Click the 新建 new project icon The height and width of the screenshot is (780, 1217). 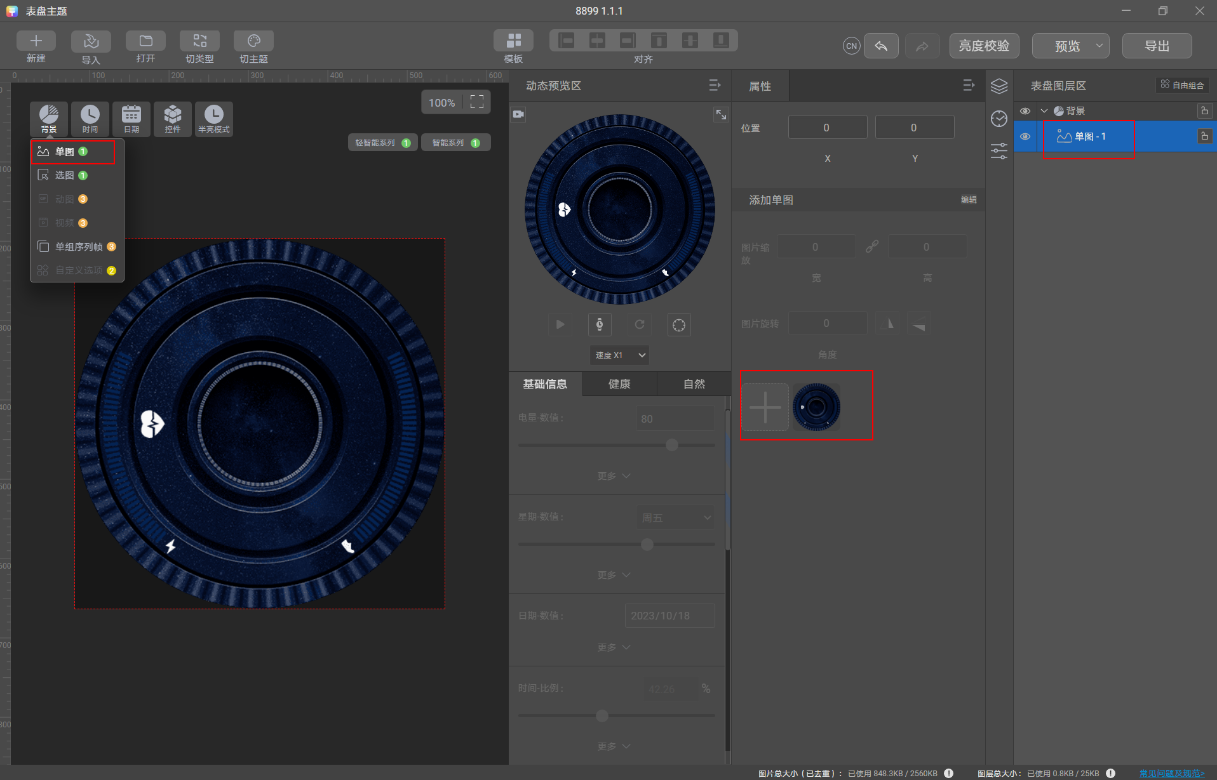(x=36, y=41)
